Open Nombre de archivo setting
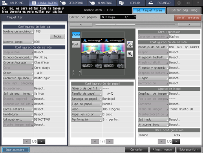This screenshot has width=203, height=153. [18, 32]
